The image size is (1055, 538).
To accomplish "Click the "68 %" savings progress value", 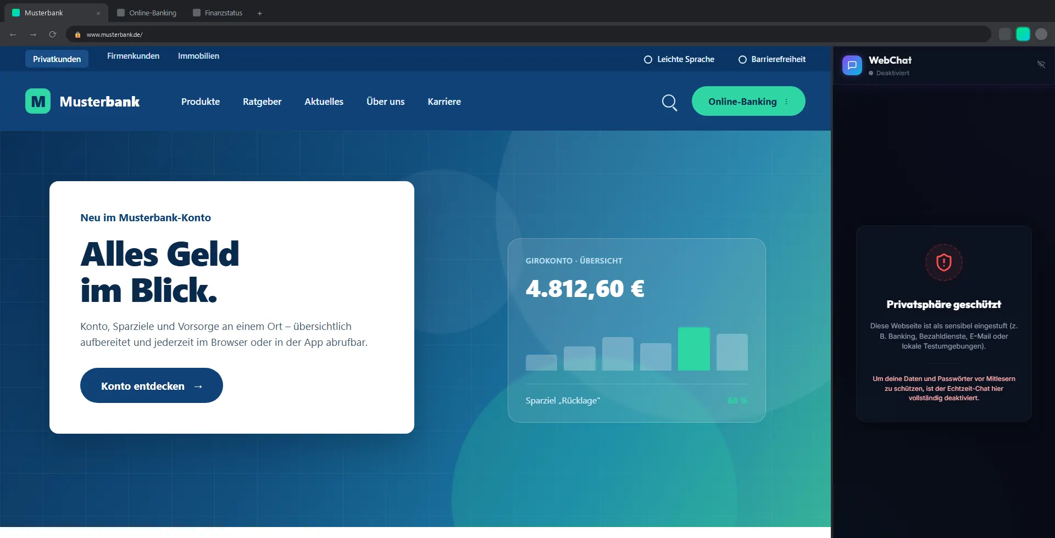I will (x=737, y=401).
